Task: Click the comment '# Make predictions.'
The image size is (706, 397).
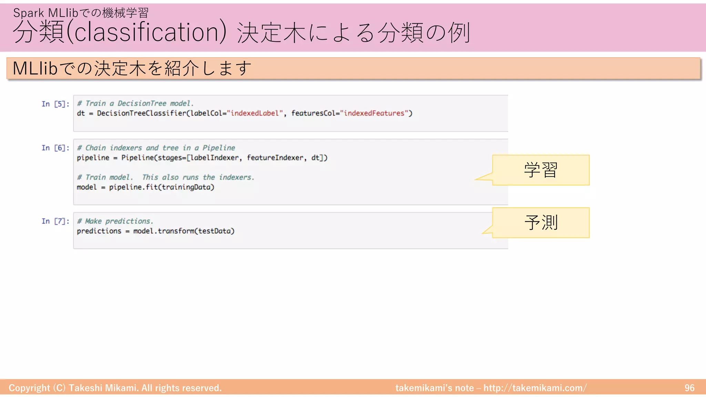Action: pyautogui.click(x=115, y=221)
